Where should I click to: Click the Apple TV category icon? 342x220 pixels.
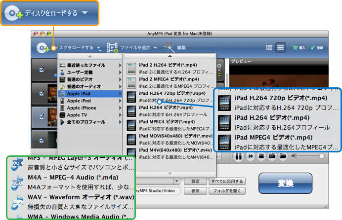coord(62,115)
